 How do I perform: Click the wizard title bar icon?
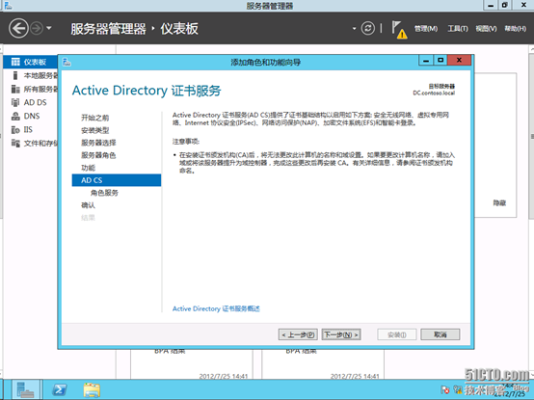(x=67, y=62)
